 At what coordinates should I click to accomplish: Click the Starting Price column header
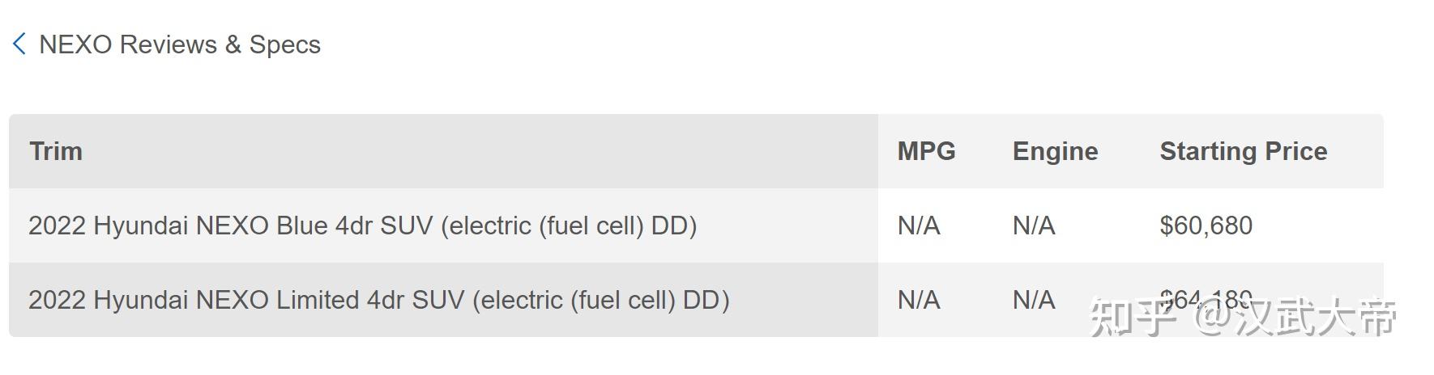click(x=1243, y=151)
